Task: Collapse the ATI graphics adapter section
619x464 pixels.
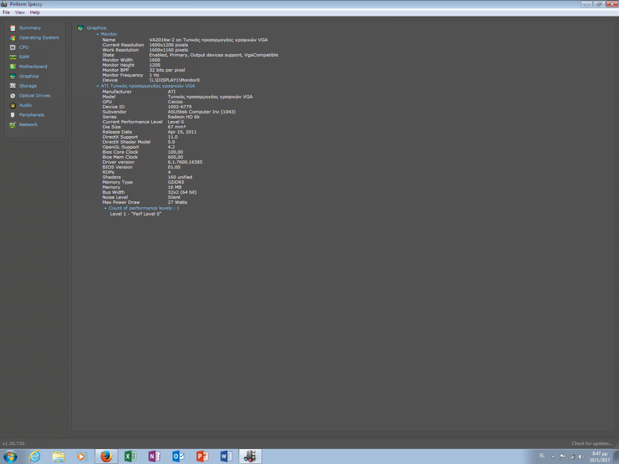Action: 98,86
